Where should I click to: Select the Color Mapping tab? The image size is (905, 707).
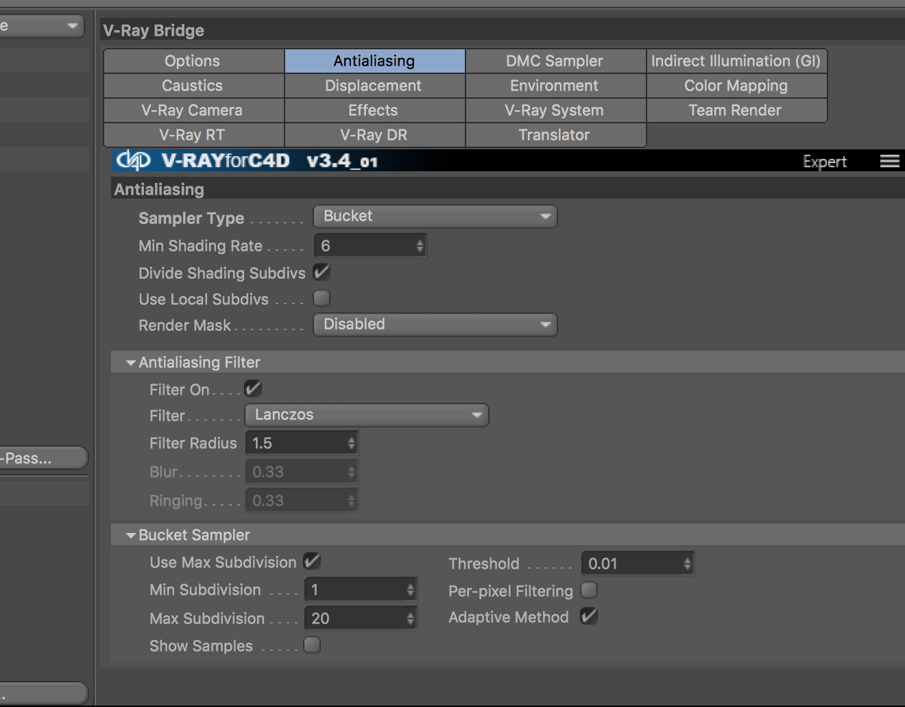coord(736,86)
